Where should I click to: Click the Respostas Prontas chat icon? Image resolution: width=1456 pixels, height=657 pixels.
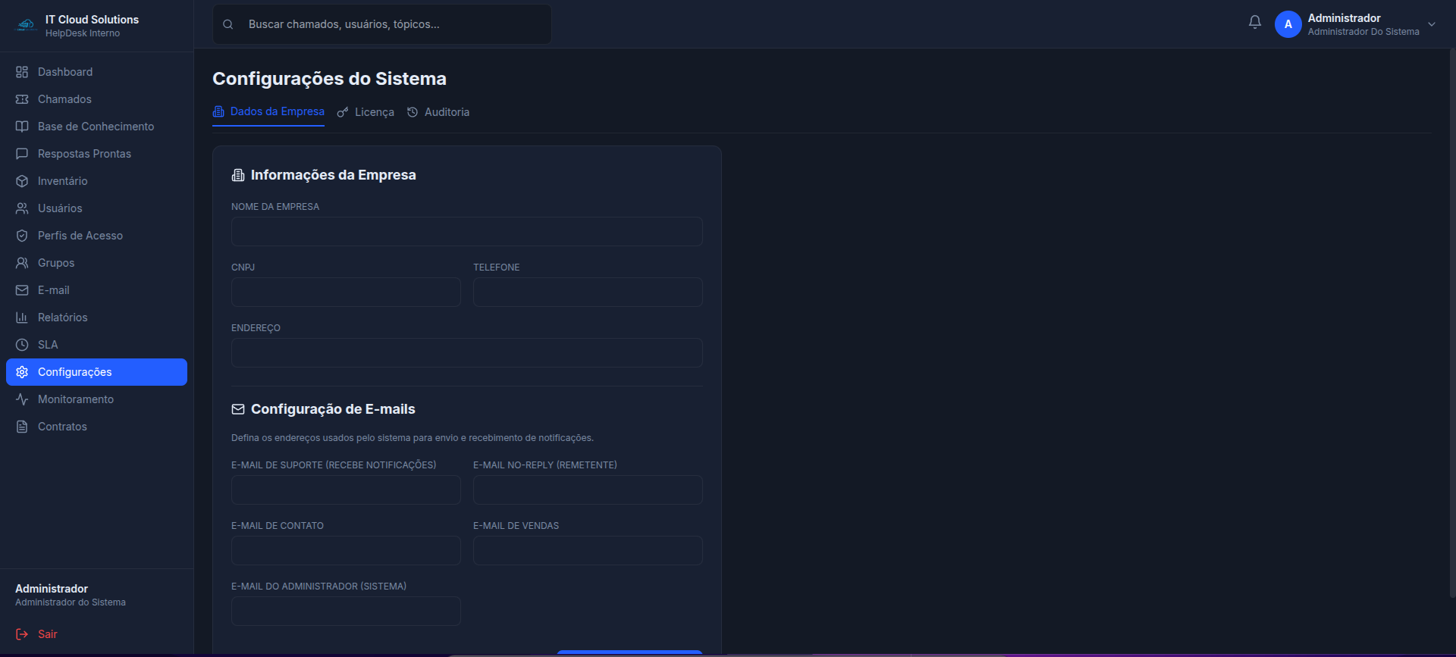point(22,154)
